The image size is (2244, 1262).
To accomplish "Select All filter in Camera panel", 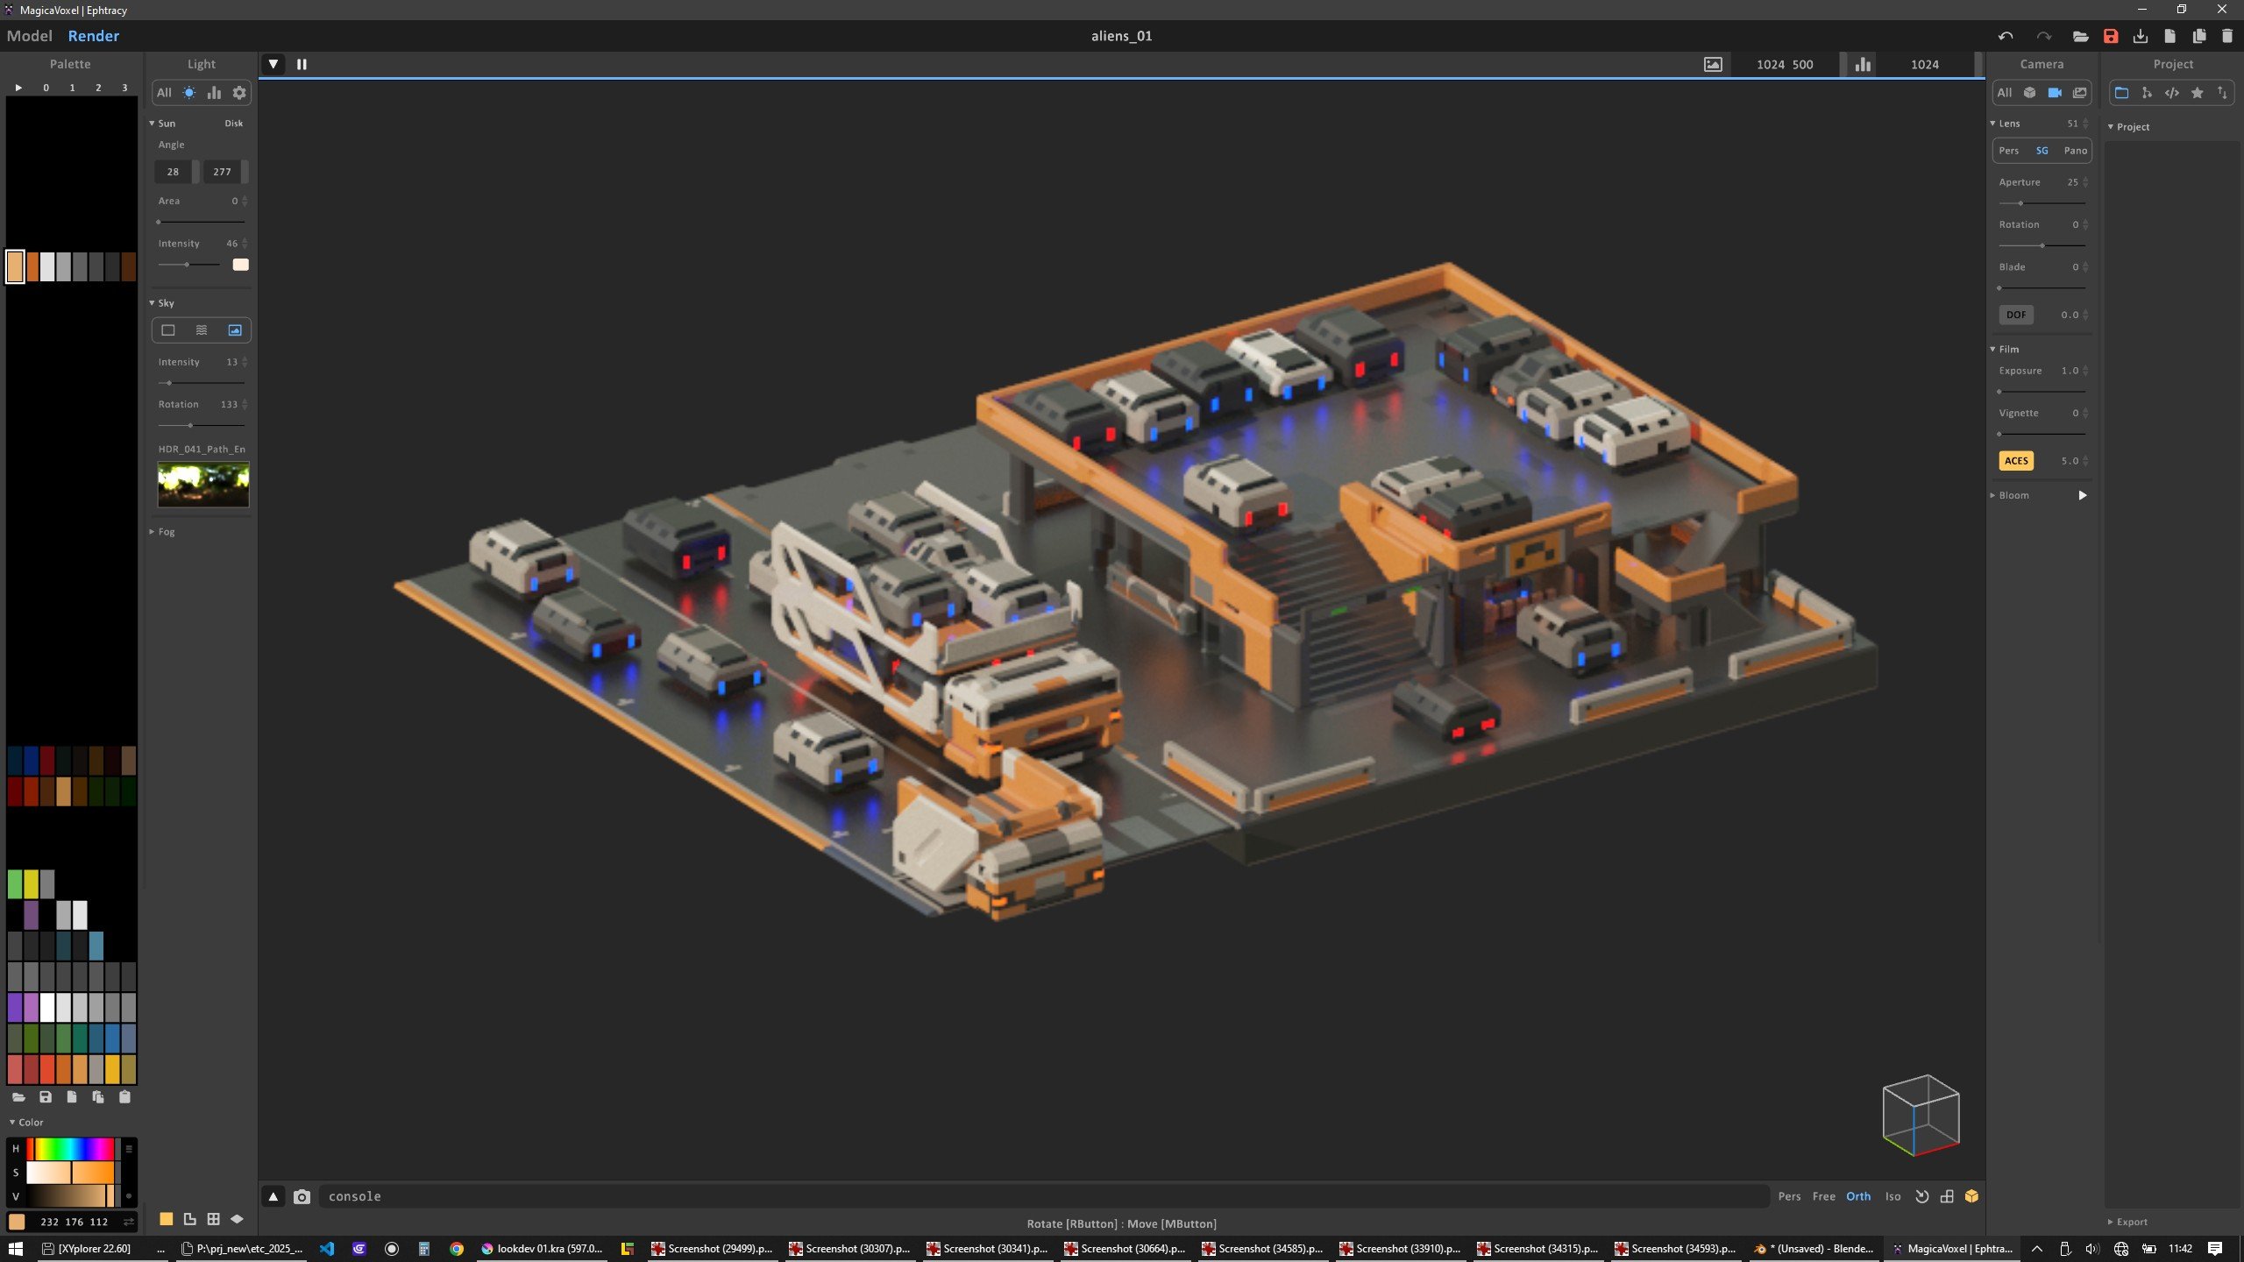I will (x=2005, y=93).
